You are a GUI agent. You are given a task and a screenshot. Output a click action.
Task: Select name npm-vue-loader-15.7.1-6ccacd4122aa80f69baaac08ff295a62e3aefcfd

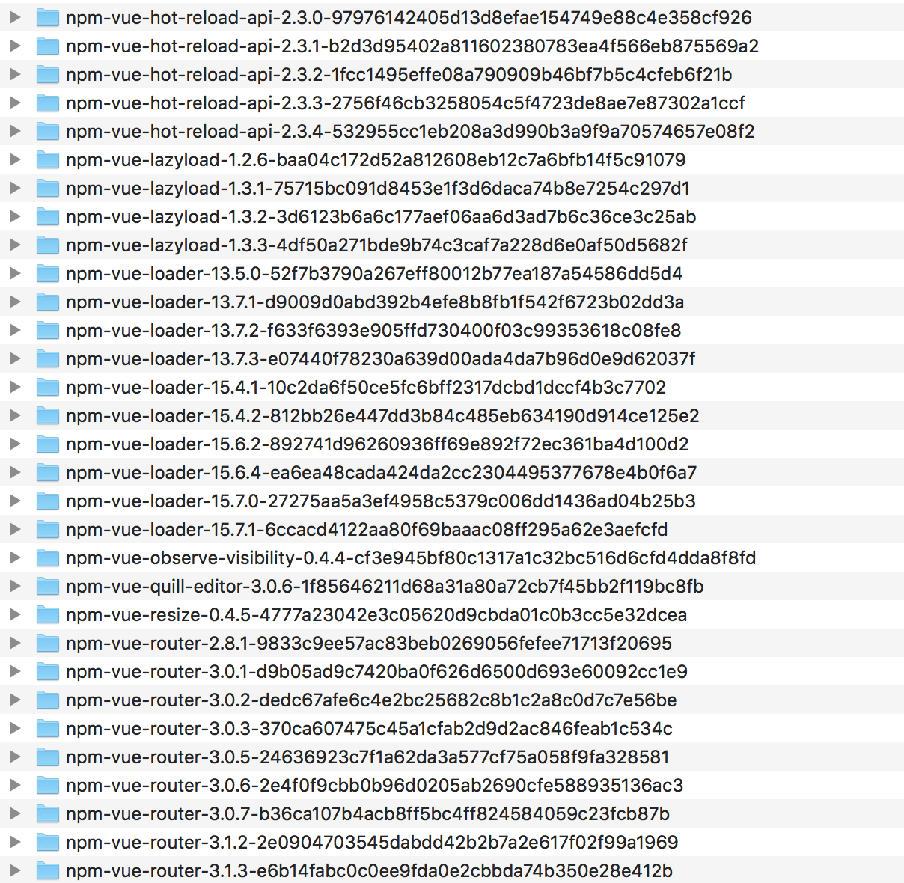pyautogui.click(x=367, y=530)
